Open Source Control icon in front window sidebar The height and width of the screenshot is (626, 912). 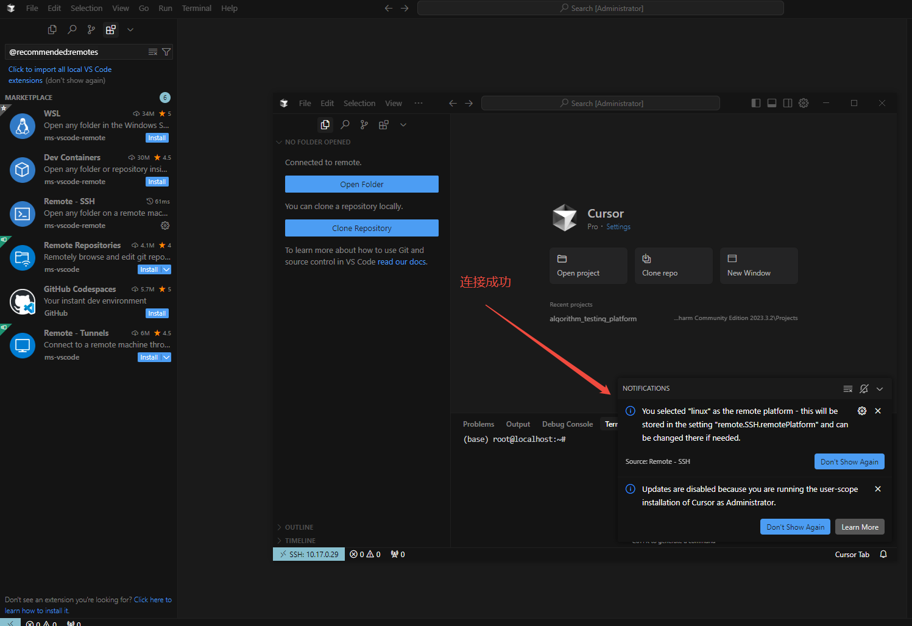pyautogui.click(x=364, y=124)
